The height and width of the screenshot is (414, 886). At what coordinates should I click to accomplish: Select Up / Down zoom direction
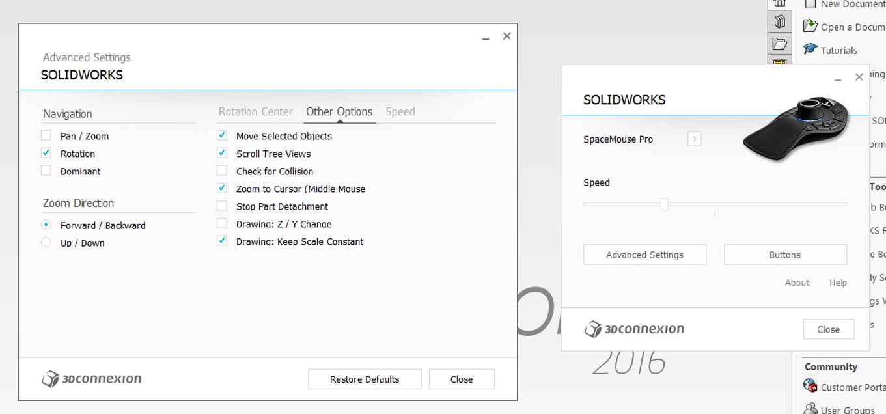tap(46, 242)
